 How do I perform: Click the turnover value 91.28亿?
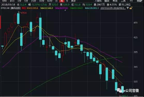pos(126,4)
